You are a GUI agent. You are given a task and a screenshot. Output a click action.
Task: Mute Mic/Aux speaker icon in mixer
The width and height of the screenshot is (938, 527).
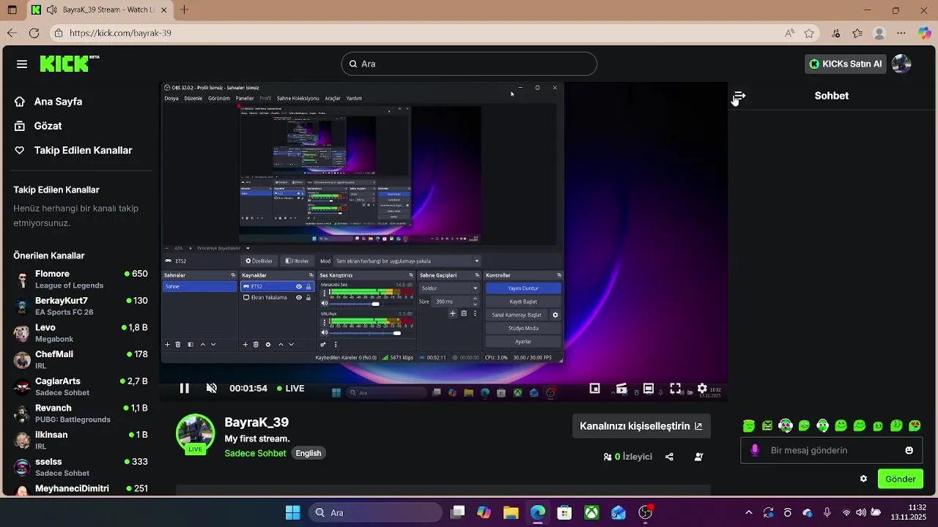[325, 332]
